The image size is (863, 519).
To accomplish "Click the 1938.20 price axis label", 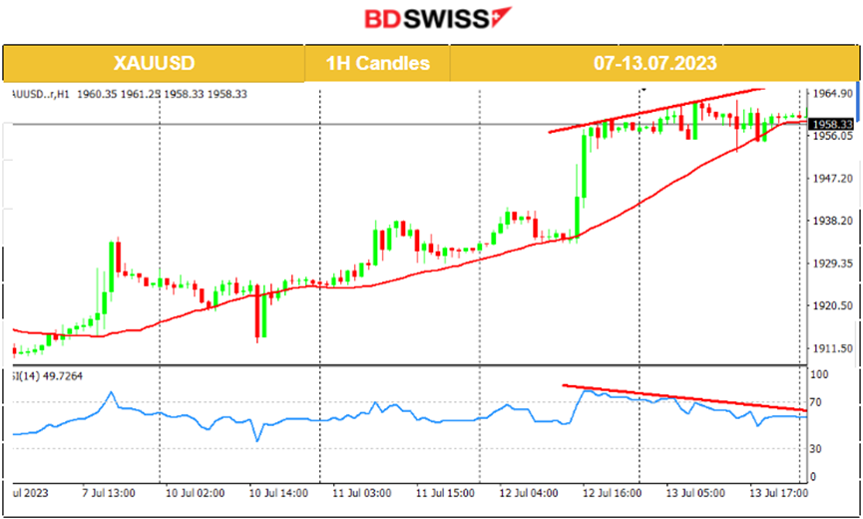I will 831,221.
